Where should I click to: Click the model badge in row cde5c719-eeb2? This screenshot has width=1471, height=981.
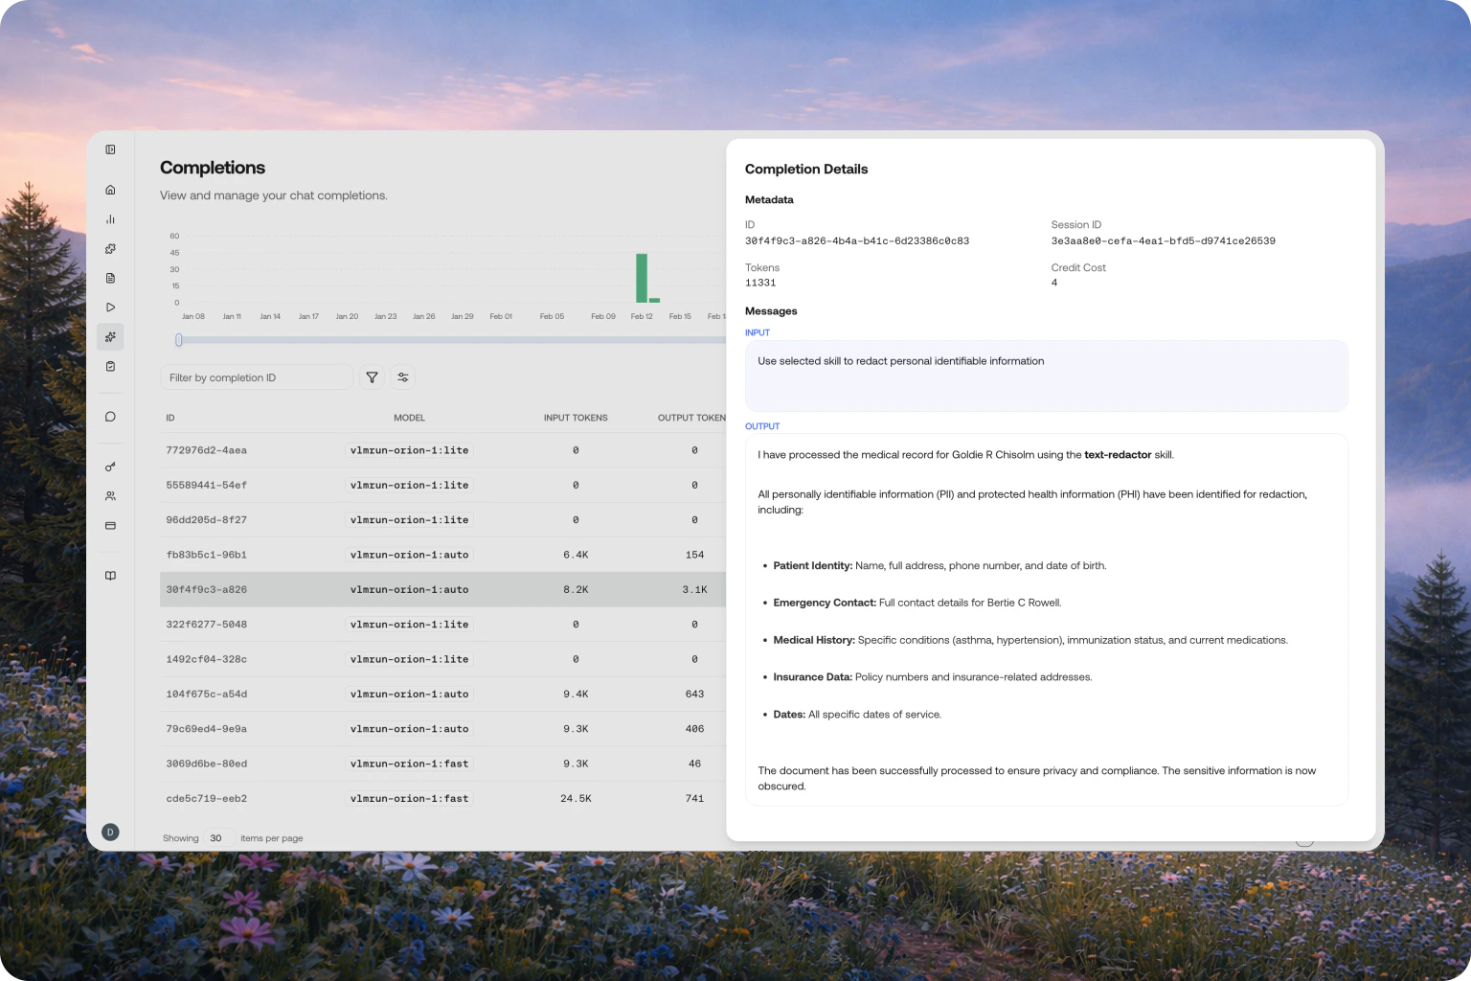pyautogui.click(x=410, y=799)
